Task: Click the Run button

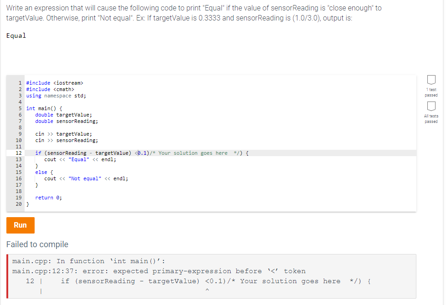Action: (20, 225)
